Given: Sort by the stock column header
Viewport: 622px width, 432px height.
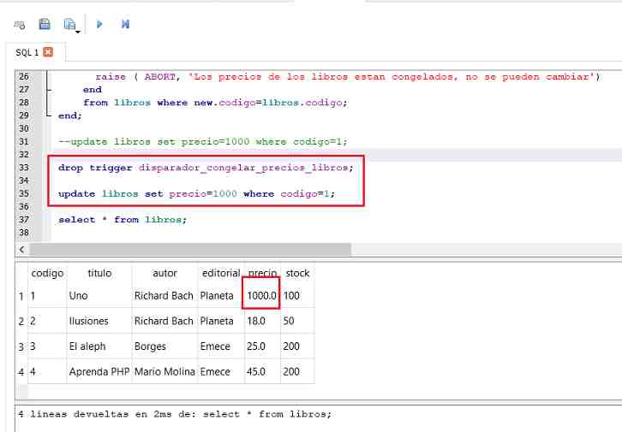Looking at the screenshot, I should [x=297, y=273].
